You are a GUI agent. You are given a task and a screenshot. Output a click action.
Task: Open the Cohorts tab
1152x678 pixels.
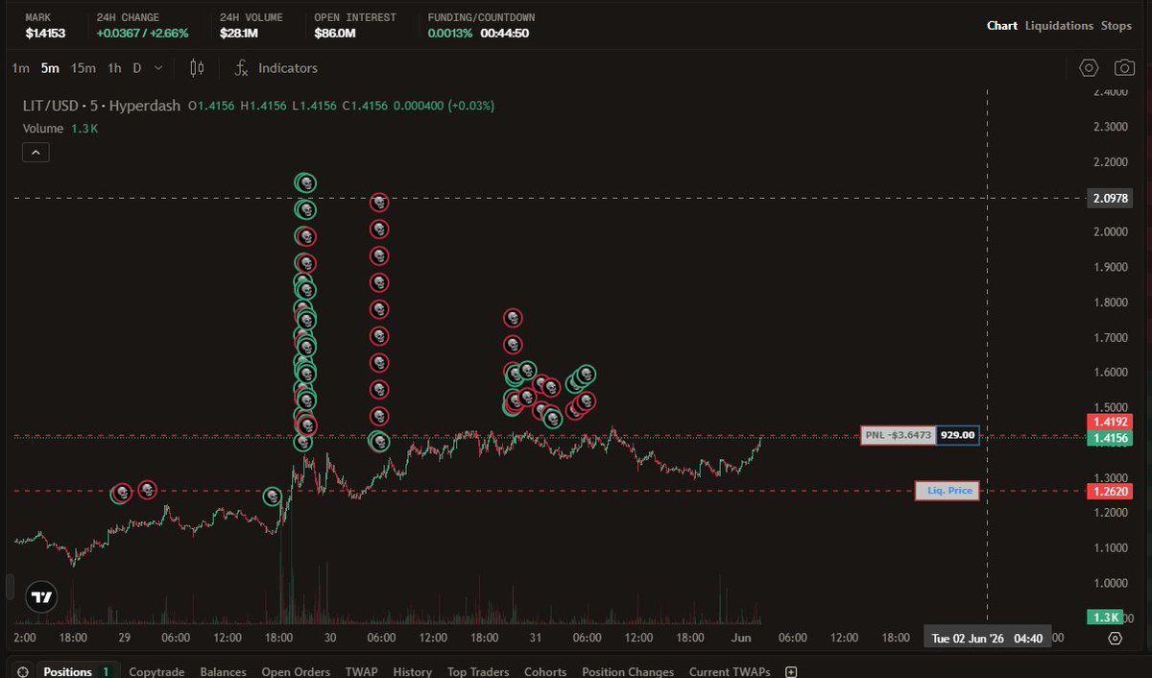point(545,672)
